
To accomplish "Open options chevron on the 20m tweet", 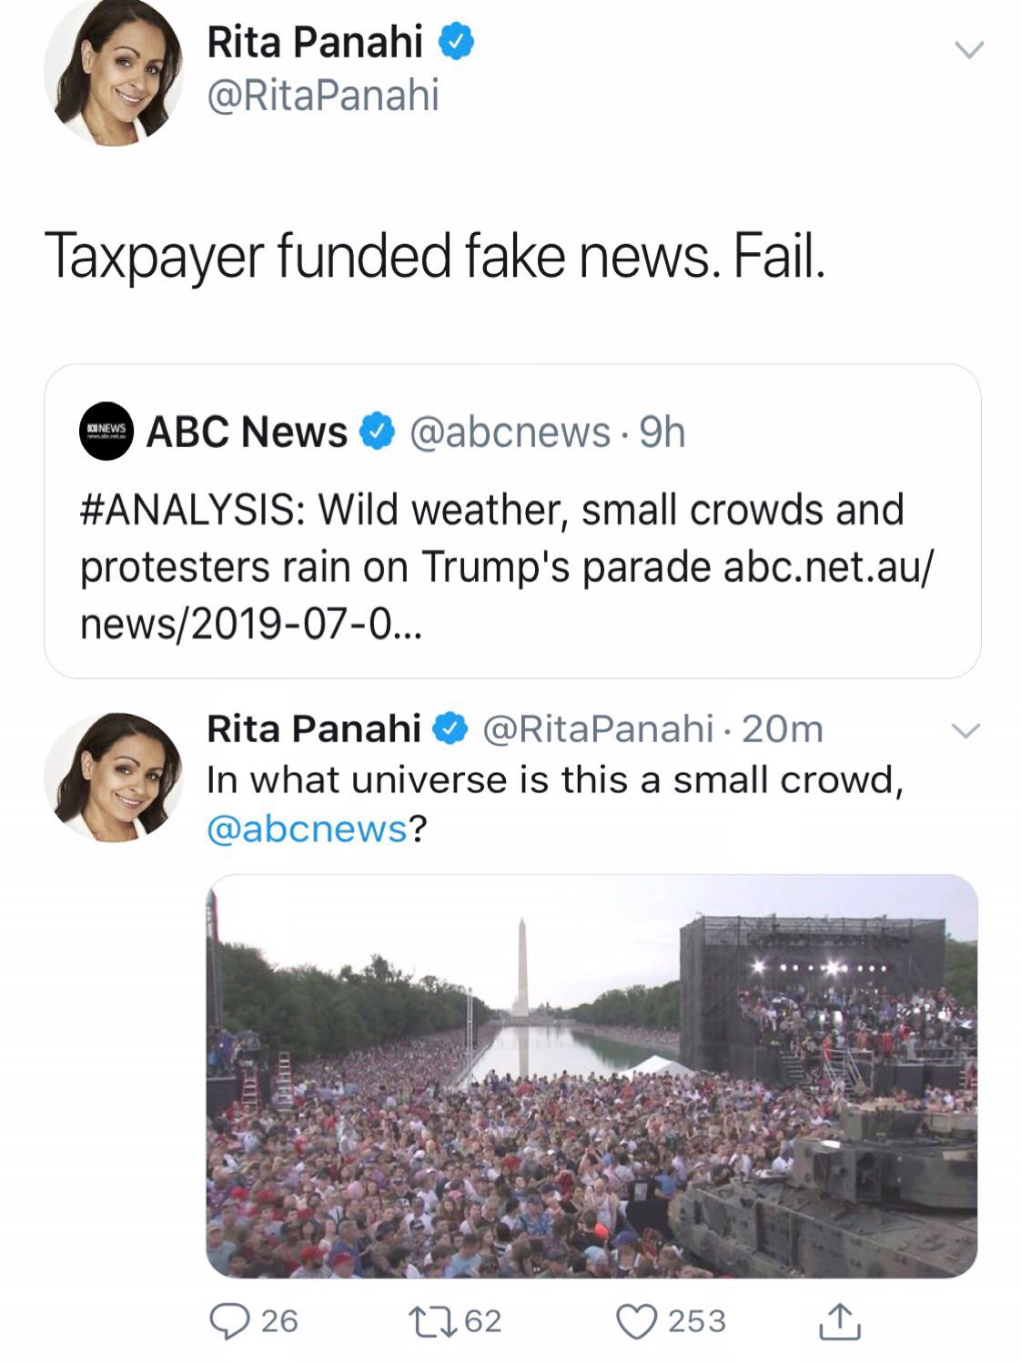I will 965,730.
